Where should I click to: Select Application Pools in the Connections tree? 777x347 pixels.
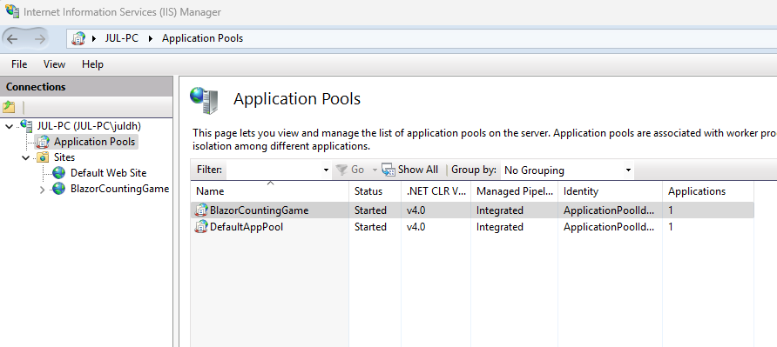point(94,142)
